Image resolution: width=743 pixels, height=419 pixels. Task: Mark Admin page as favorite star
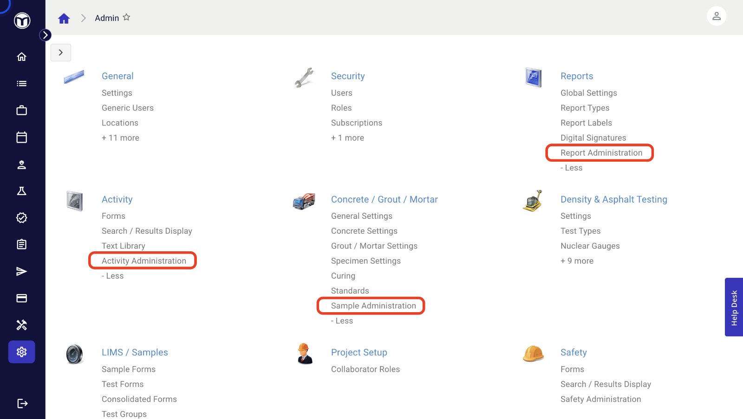[x=126, y=17]
